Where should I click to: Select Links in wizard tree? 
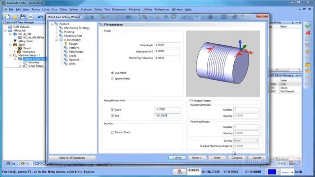(72, 63)
